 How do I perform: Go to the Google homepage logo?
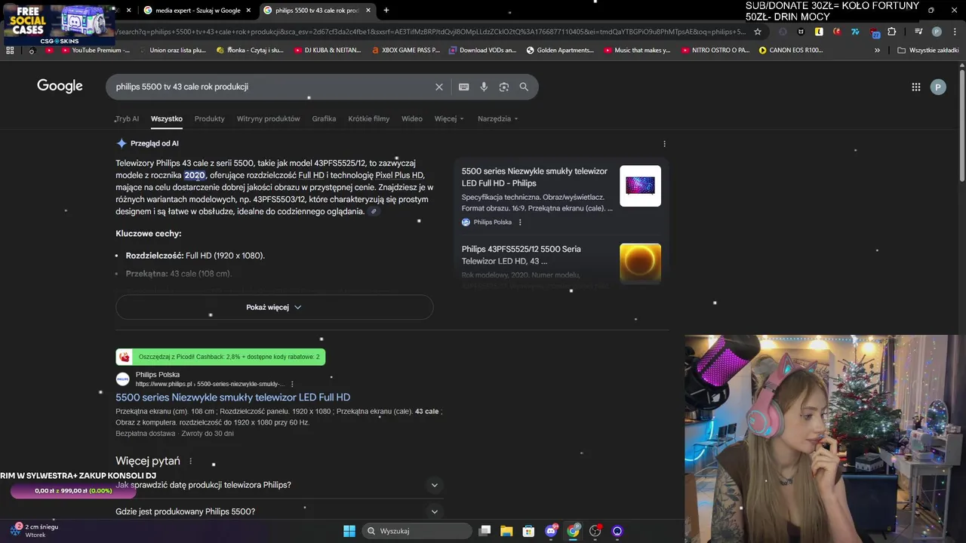pyautogui.click(x=60, y=86)
